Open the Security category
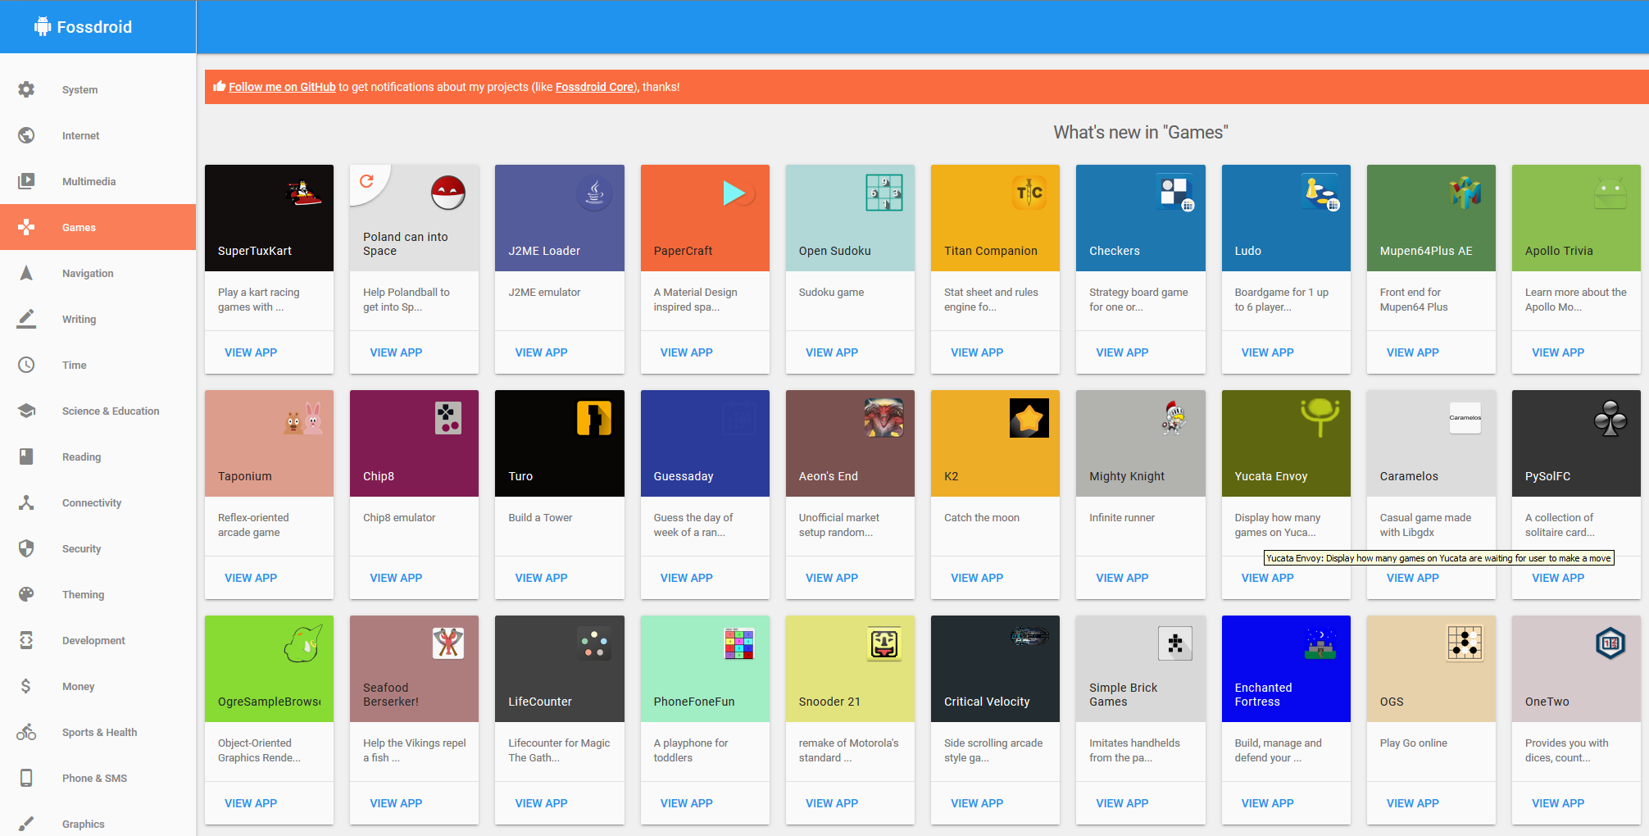 [x=81, y=549]
